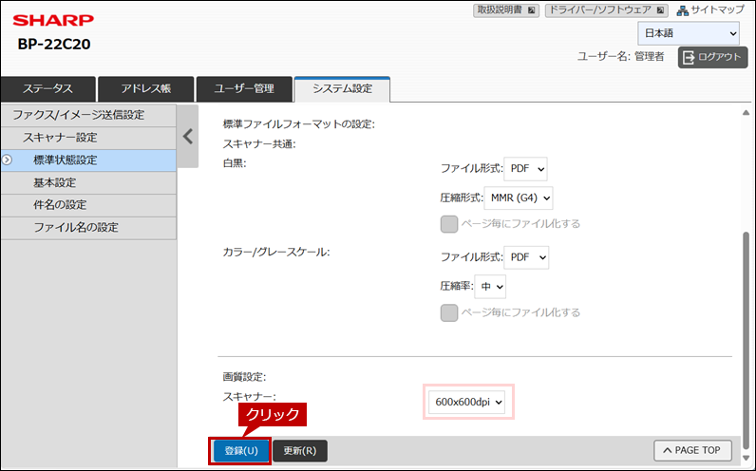
Task: Open the 圧縮率 中 dropdown
Action: 491,286
